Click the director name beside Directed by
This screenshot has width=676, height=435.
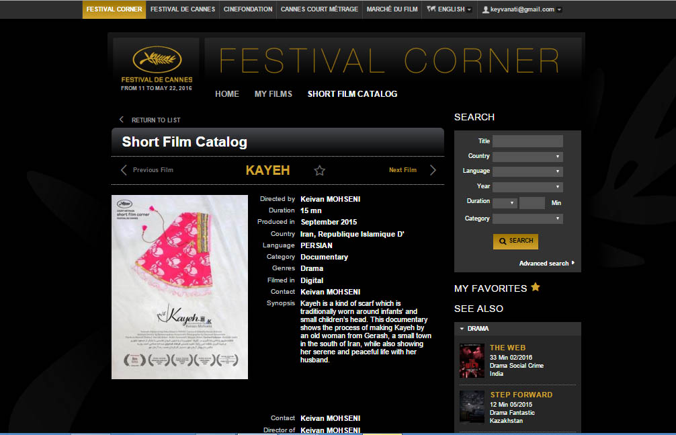(x=330, y=199)
